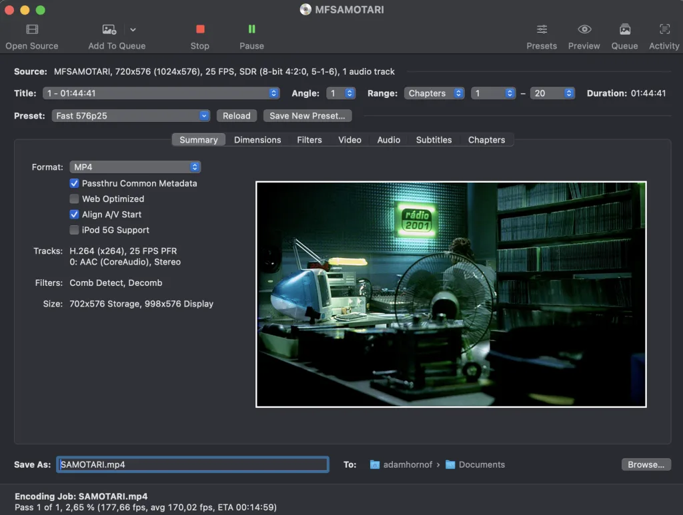Switch to the Filters tab
The width and height of the screenshot is (683, 515).
pos(309,140)
